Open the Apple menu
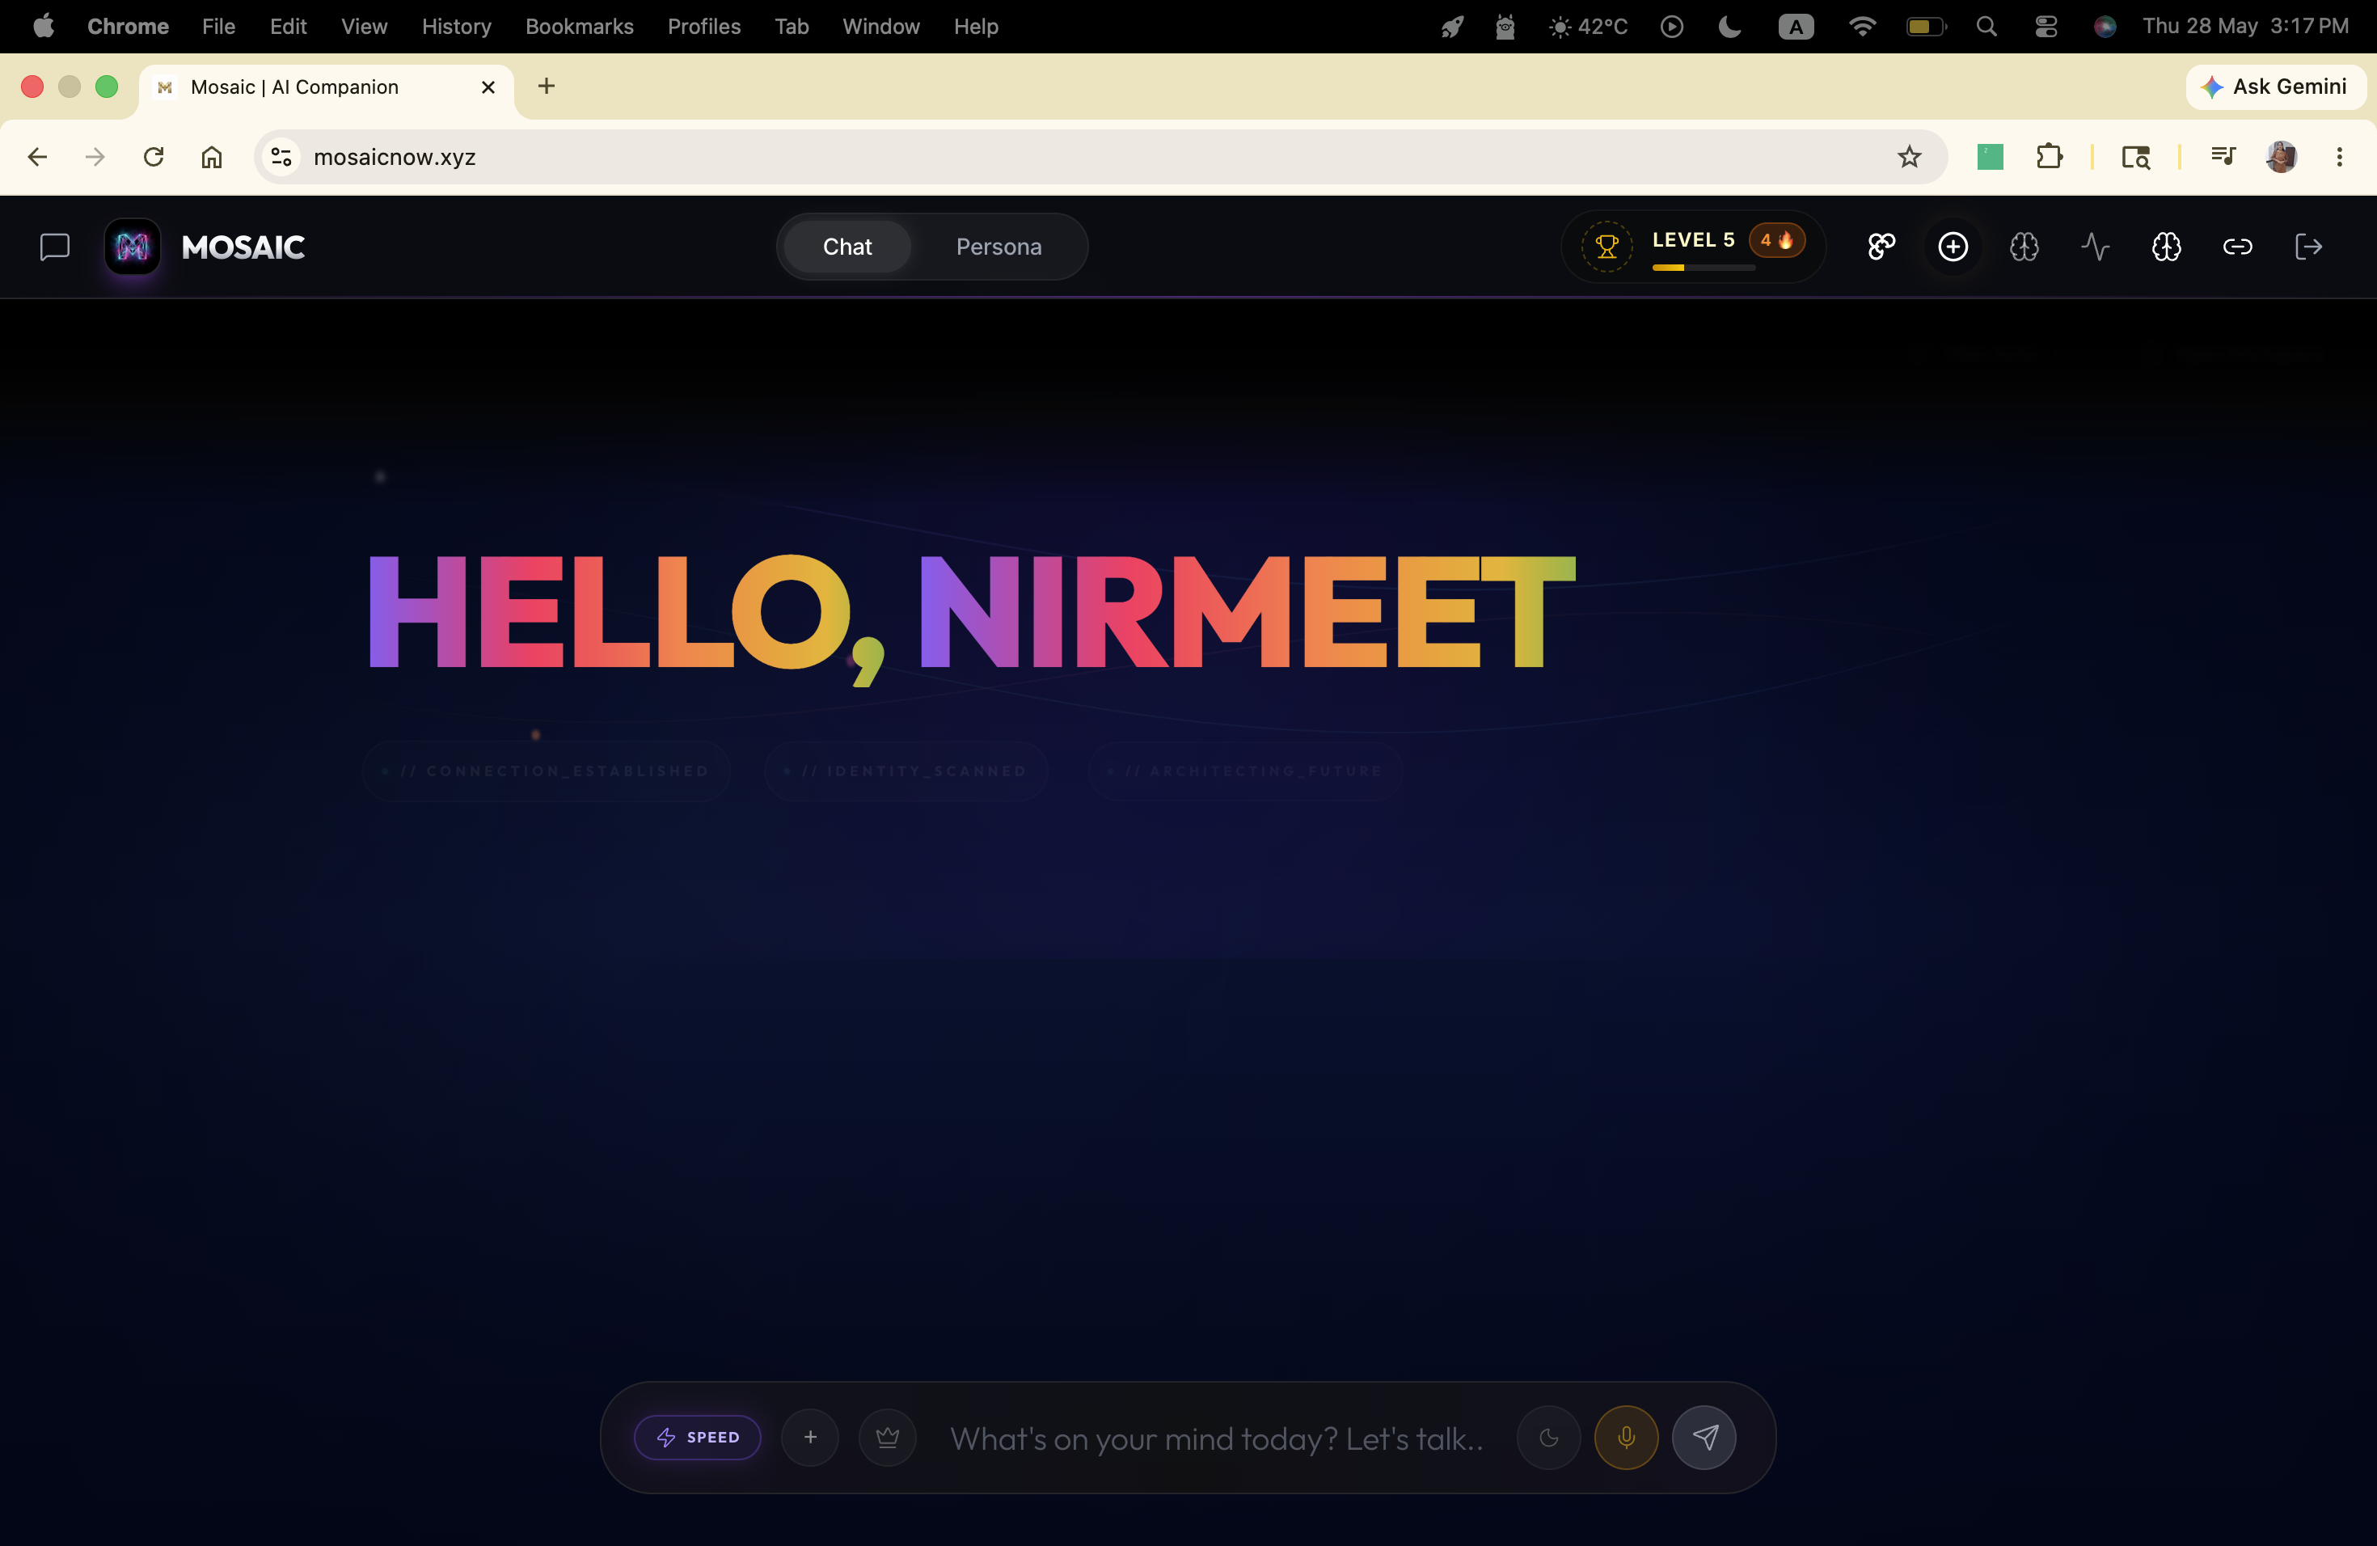Screen dimensions: 2377x1546 pos(43,26)
